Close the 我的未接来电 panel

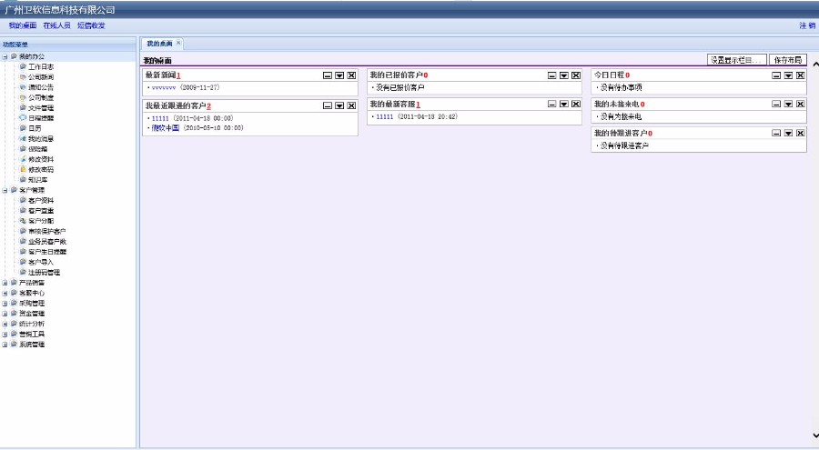pos(801,105)
